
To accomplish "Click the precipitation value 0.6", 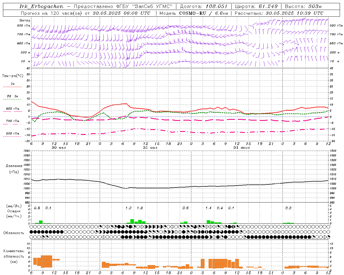I will pyautogui.click(x=185, y=208).
